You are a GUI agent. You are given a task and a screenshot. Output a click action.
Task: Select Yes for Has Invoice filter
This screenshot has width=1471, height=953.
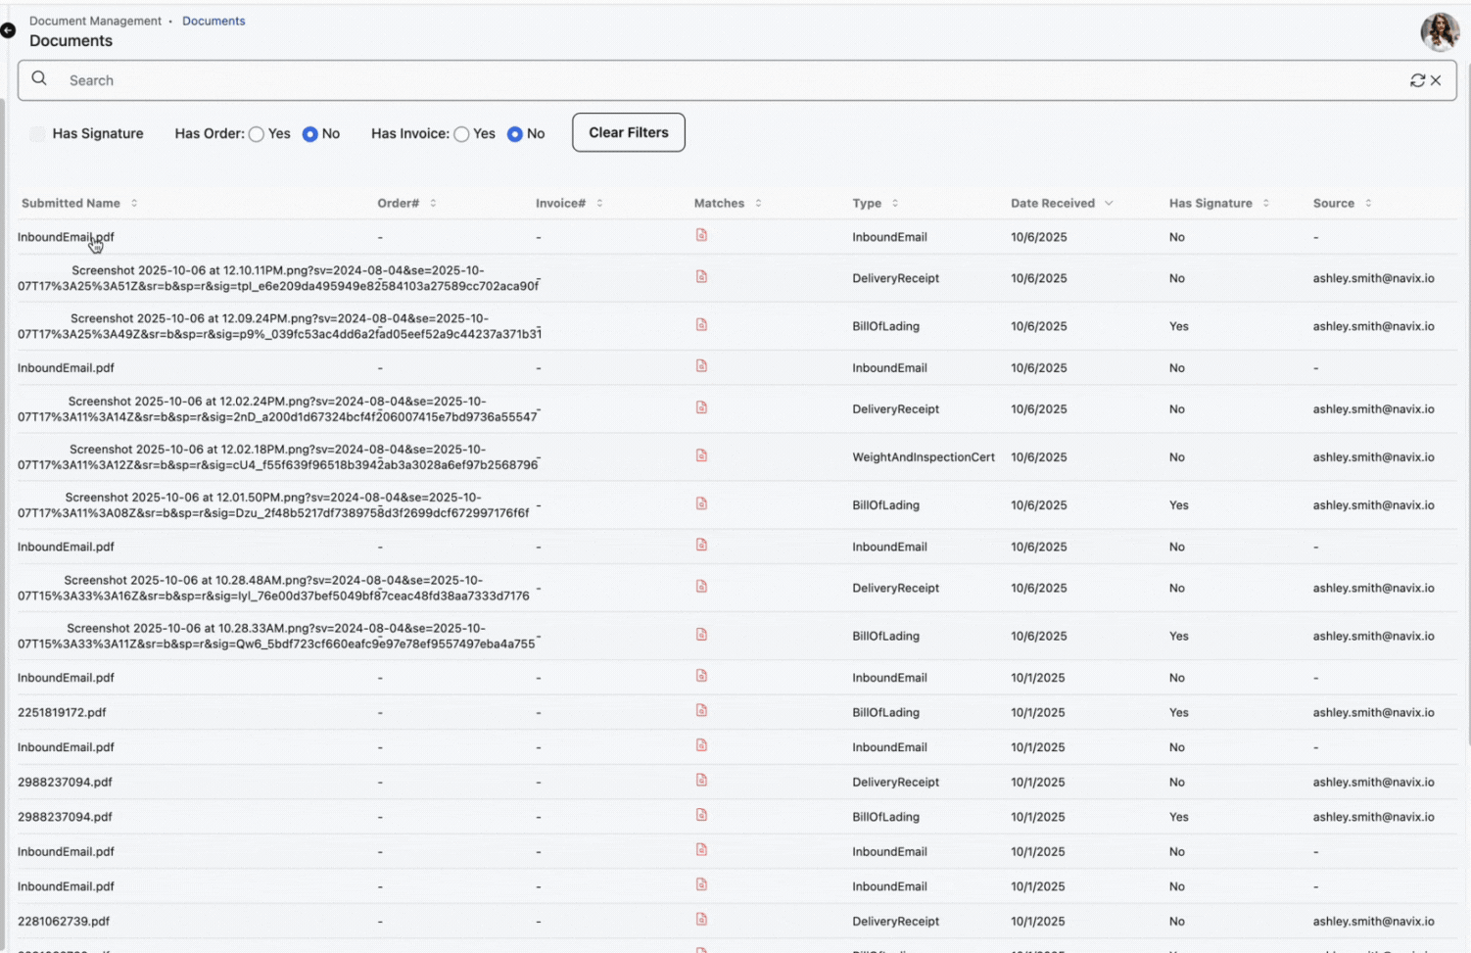(461, 135)
